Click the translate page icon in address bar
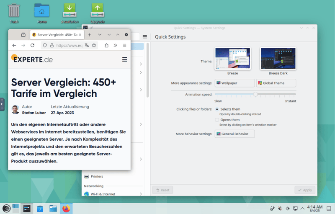 tap(87, 45)
